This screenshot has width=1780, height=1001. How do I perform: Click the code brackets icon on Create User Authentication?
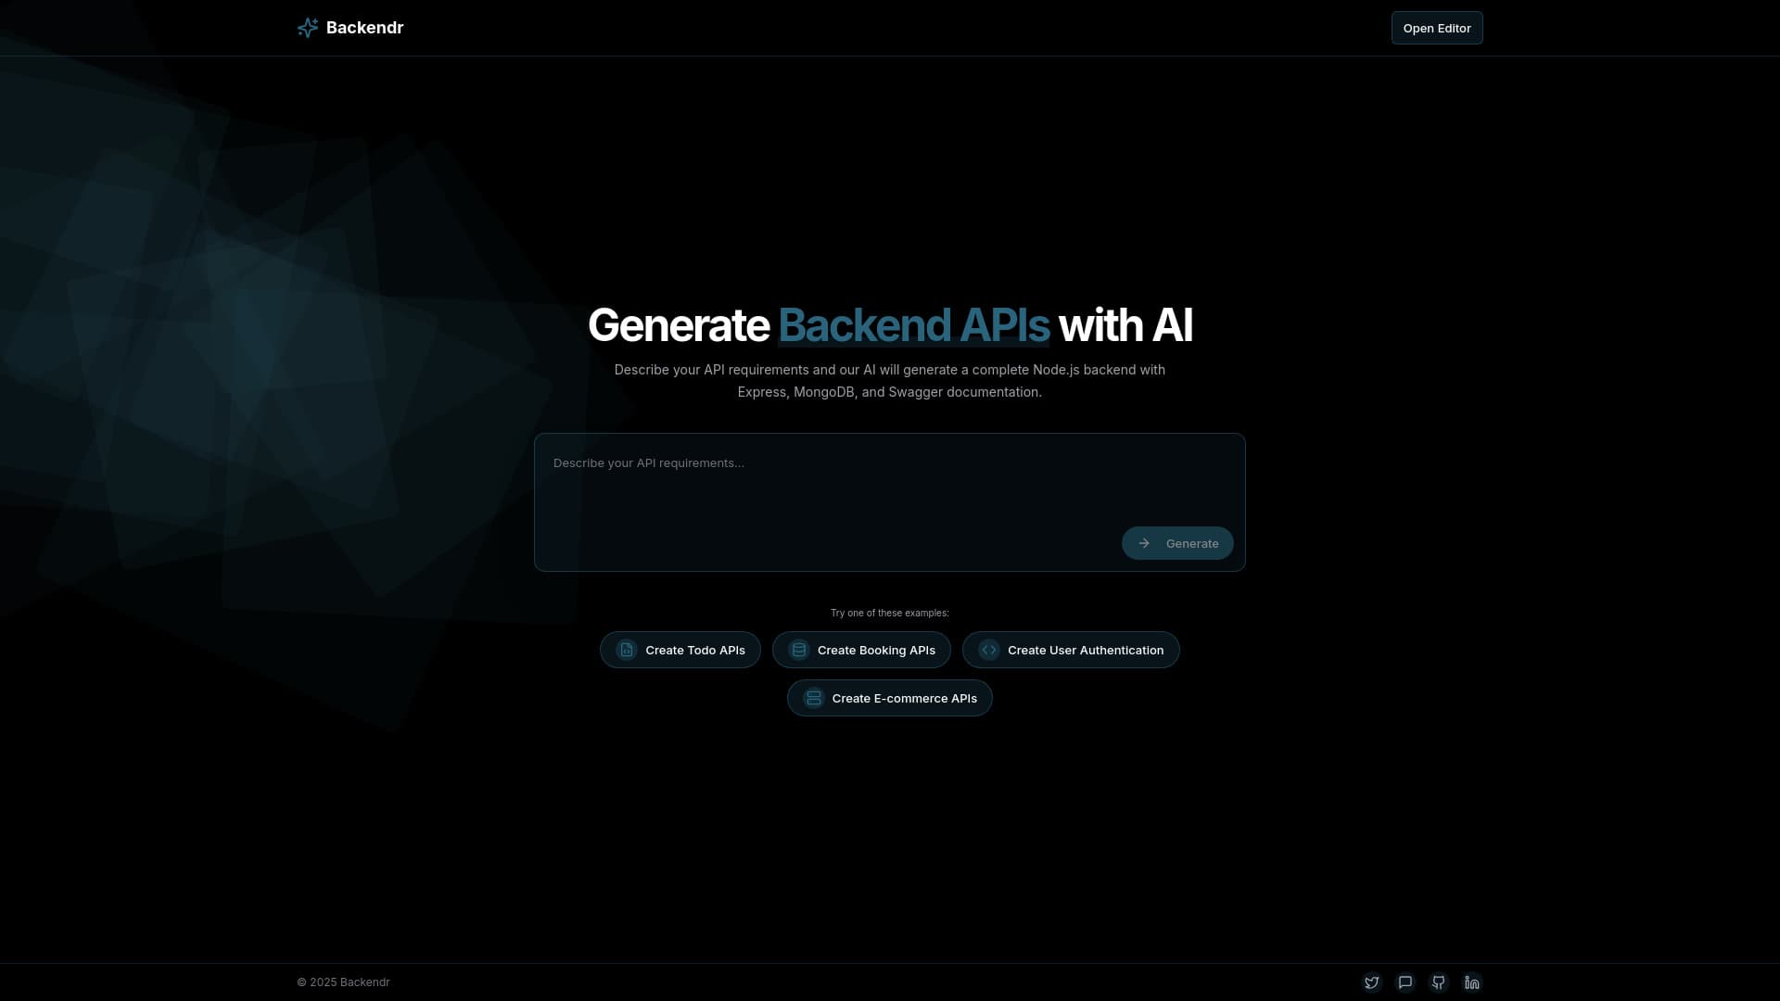988,650
